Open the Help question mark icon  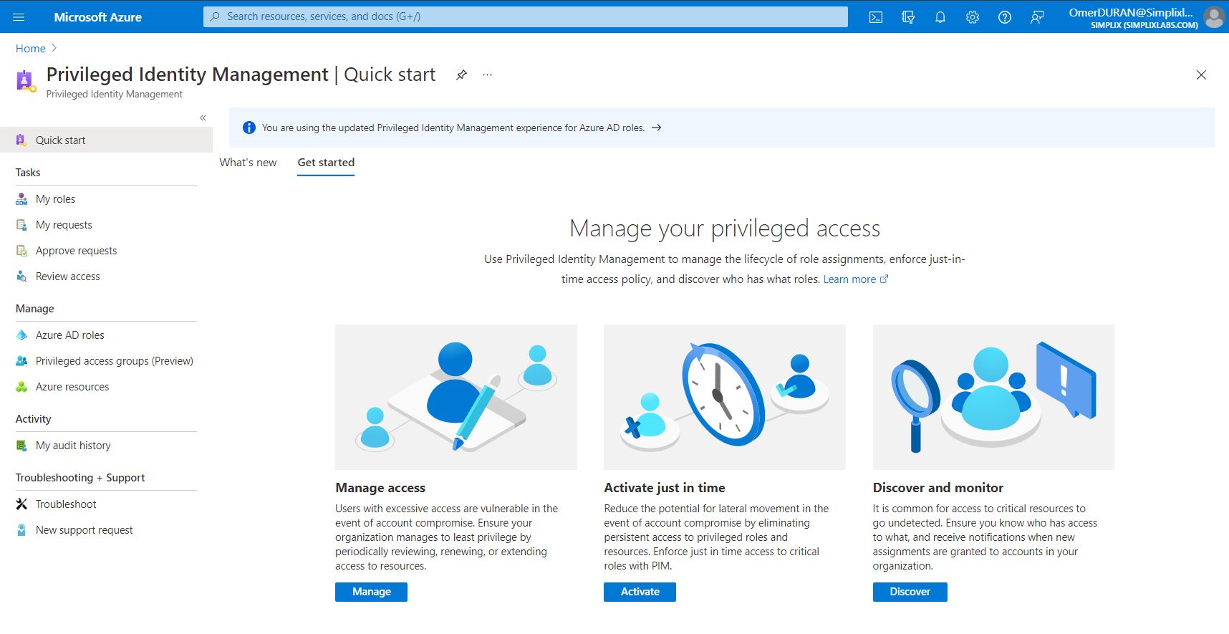(x=1005, y=17)
